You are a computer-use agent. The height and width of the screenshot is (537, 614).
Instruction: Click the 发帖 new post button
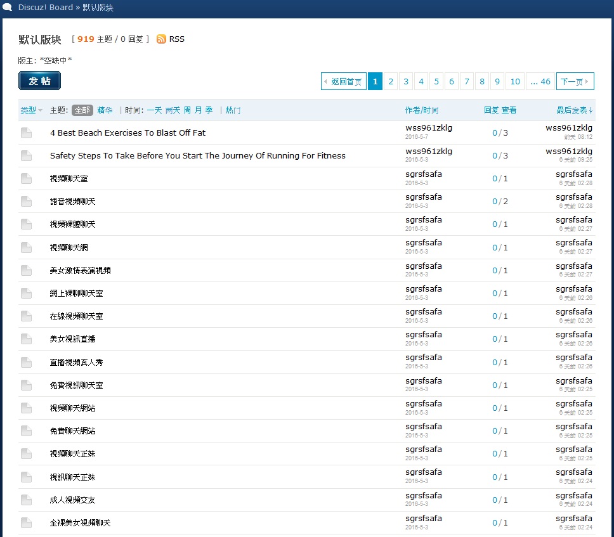click(x=39, y=81)
